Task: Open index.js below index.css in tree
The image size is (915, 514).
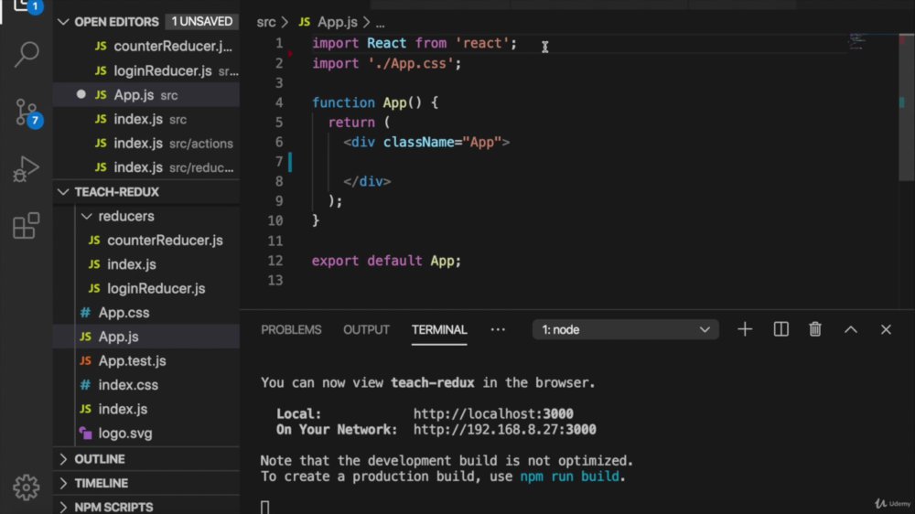Action: (146, 409)
